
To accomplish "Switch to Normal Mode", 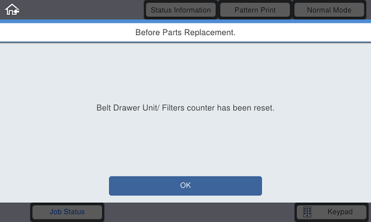I will point(329,10).
